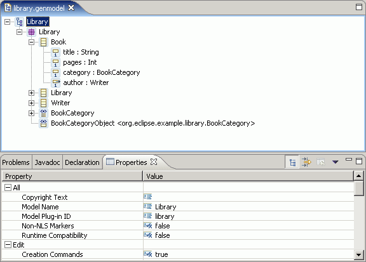Viewport: 366px width, 262px height.
Task: Select the BookCategoryObject data type row
Action: (x=153, y=123)
